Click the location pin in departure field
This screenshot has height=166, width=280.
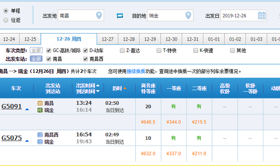click(x=99, y=16)
